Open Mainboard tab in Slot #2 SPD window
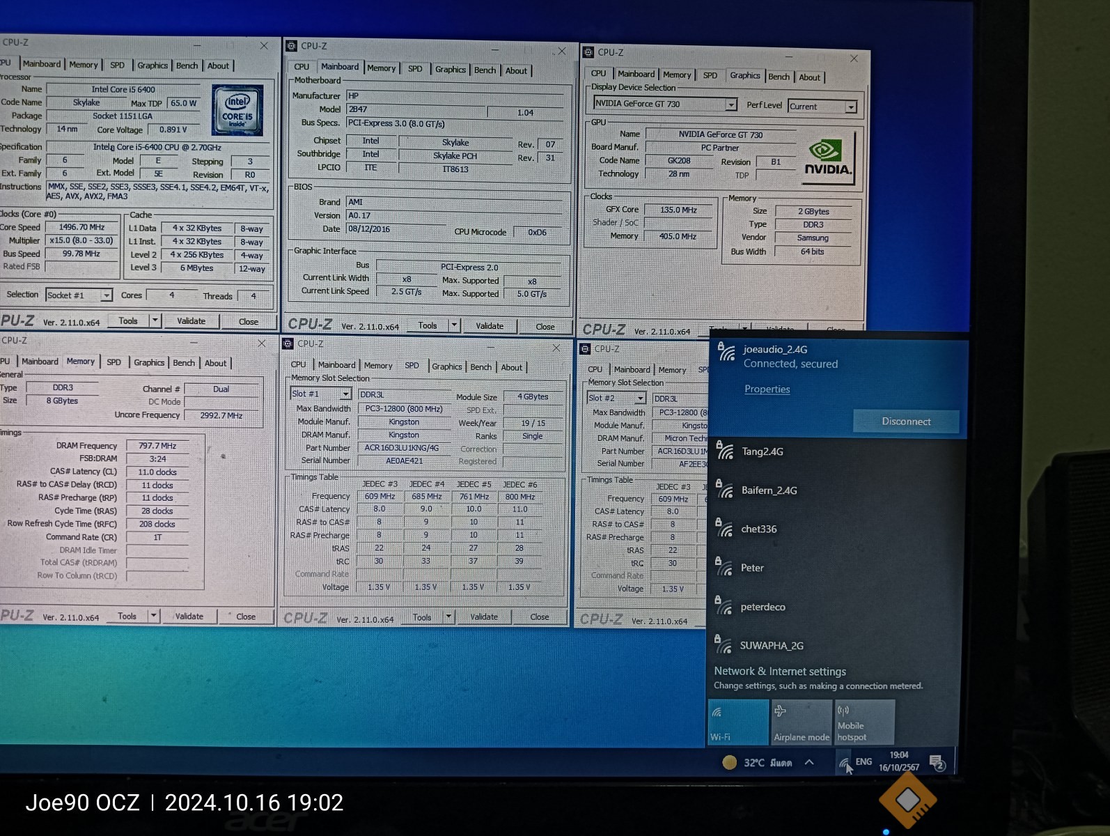The image size is (1110, 836). (x=632, y=370)
